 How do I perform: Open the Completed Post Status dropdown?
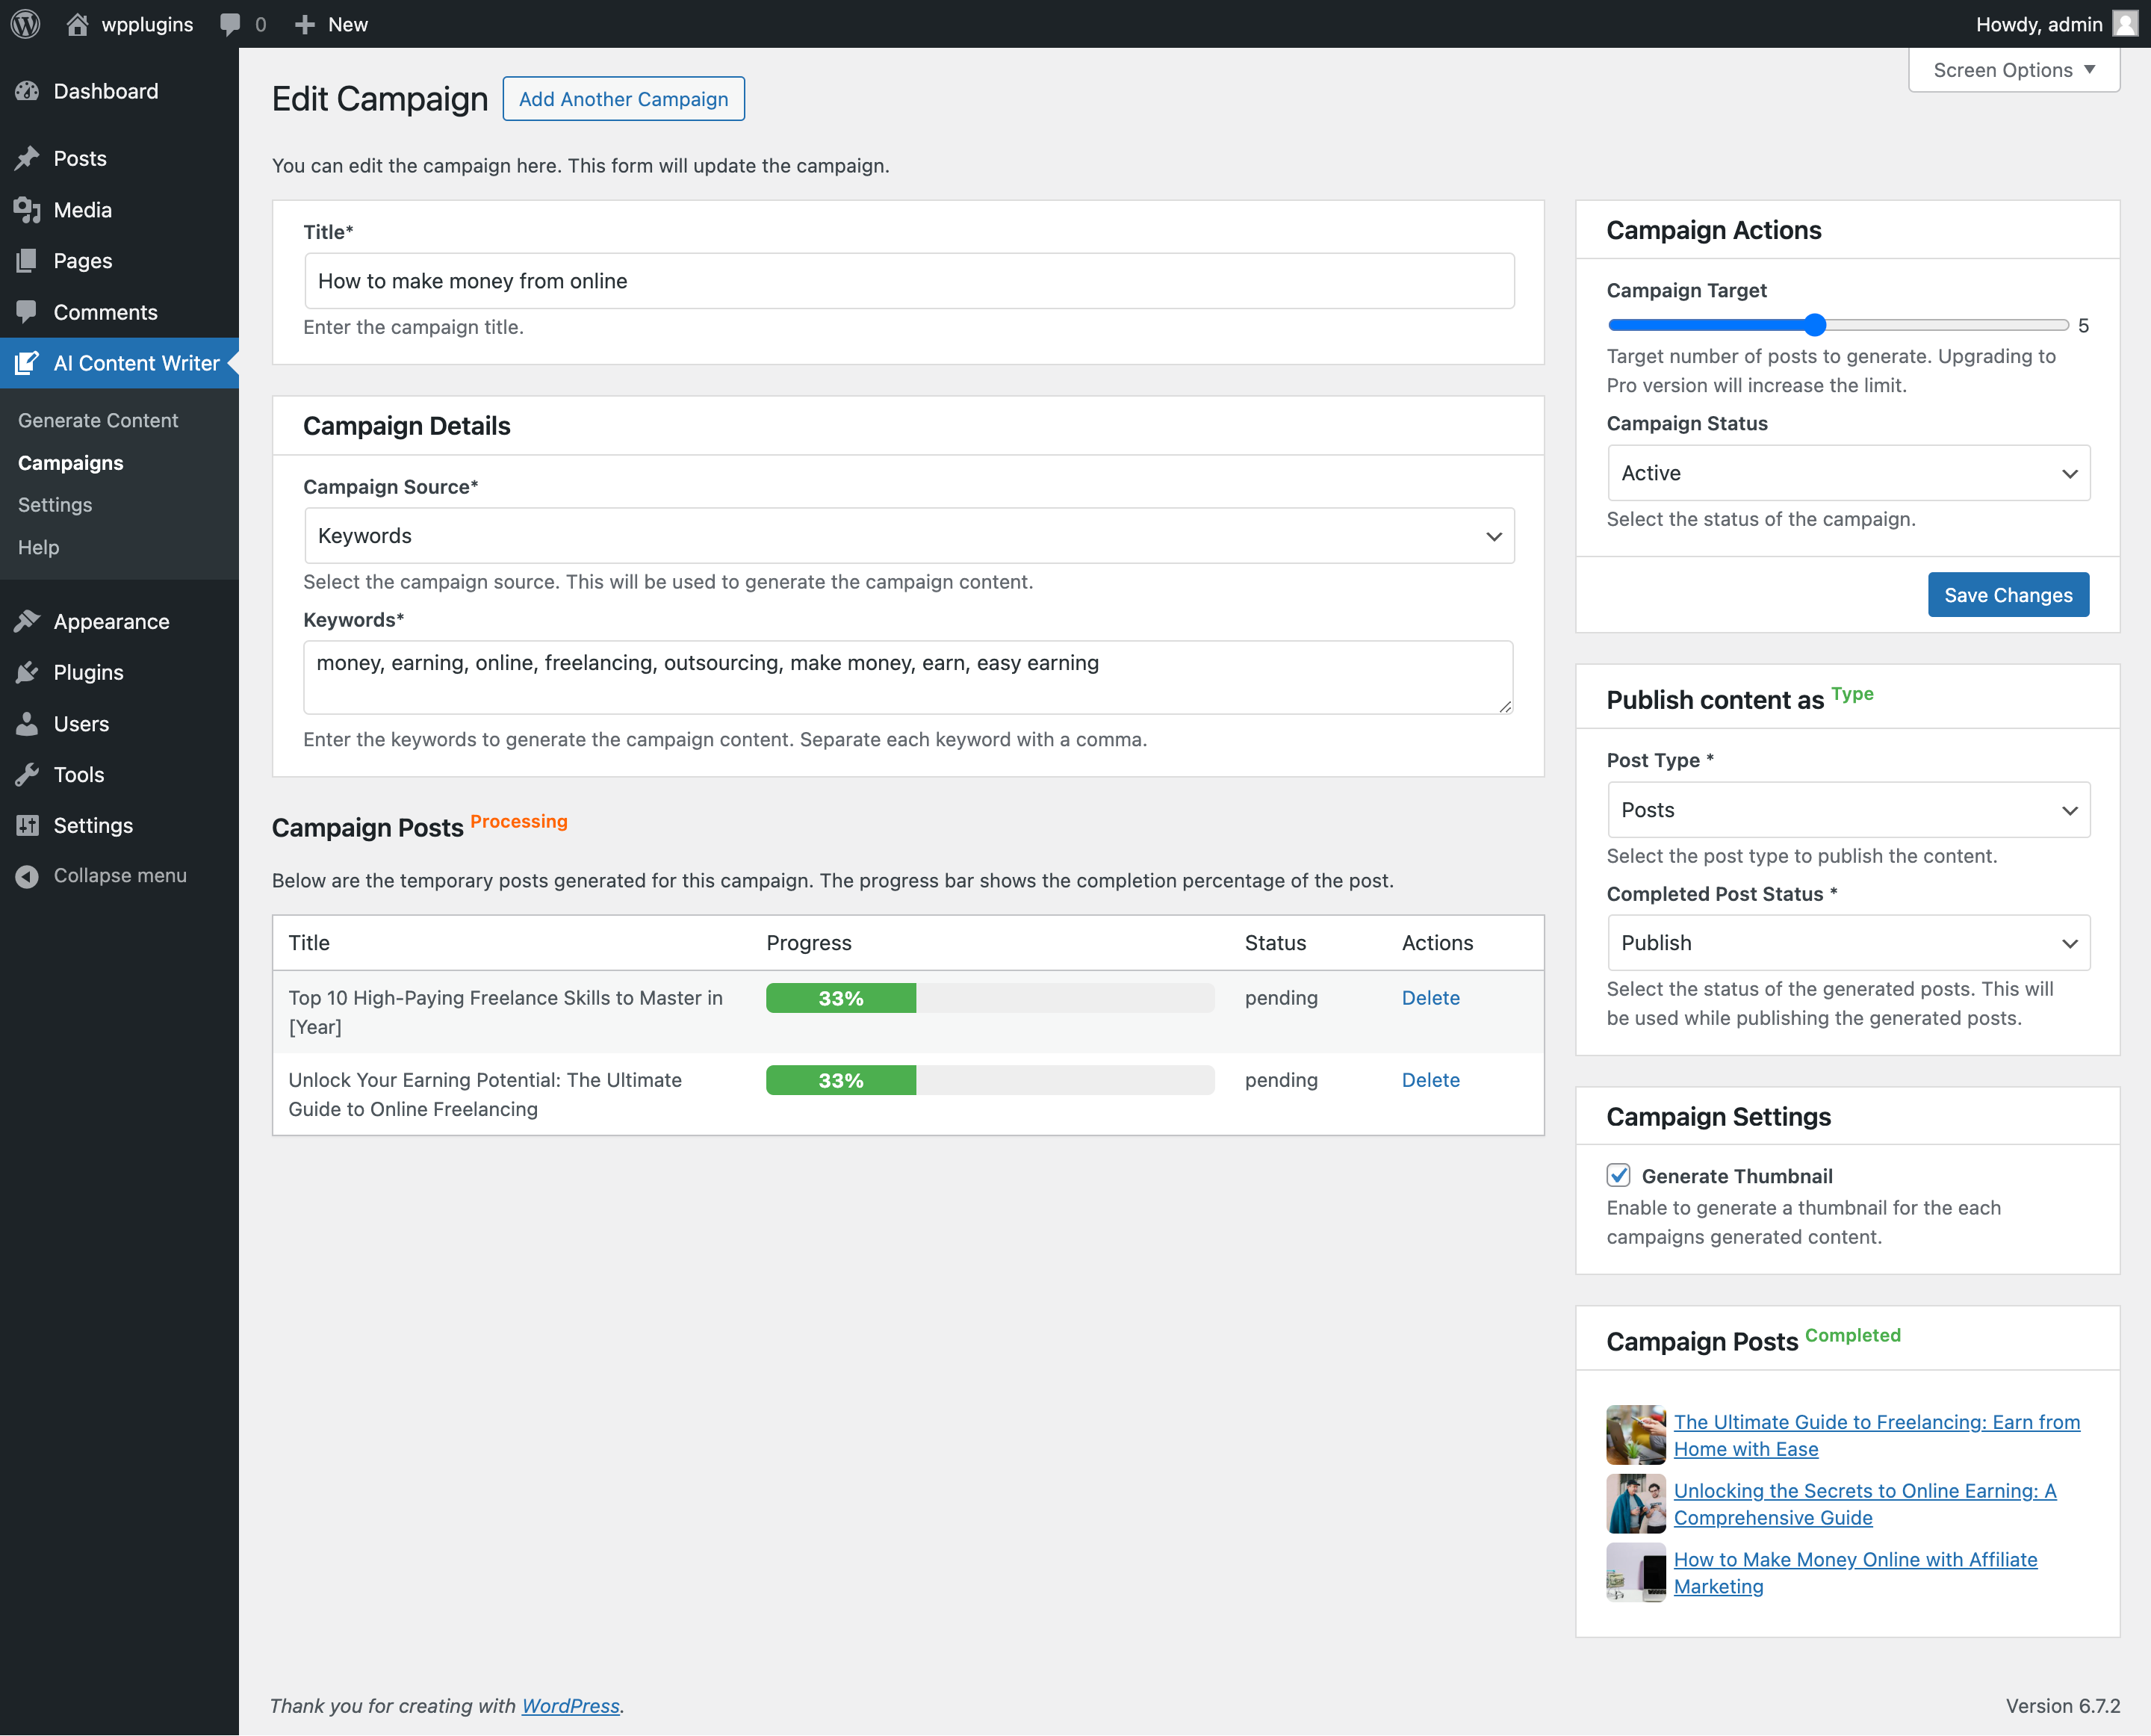point(1847,943)
